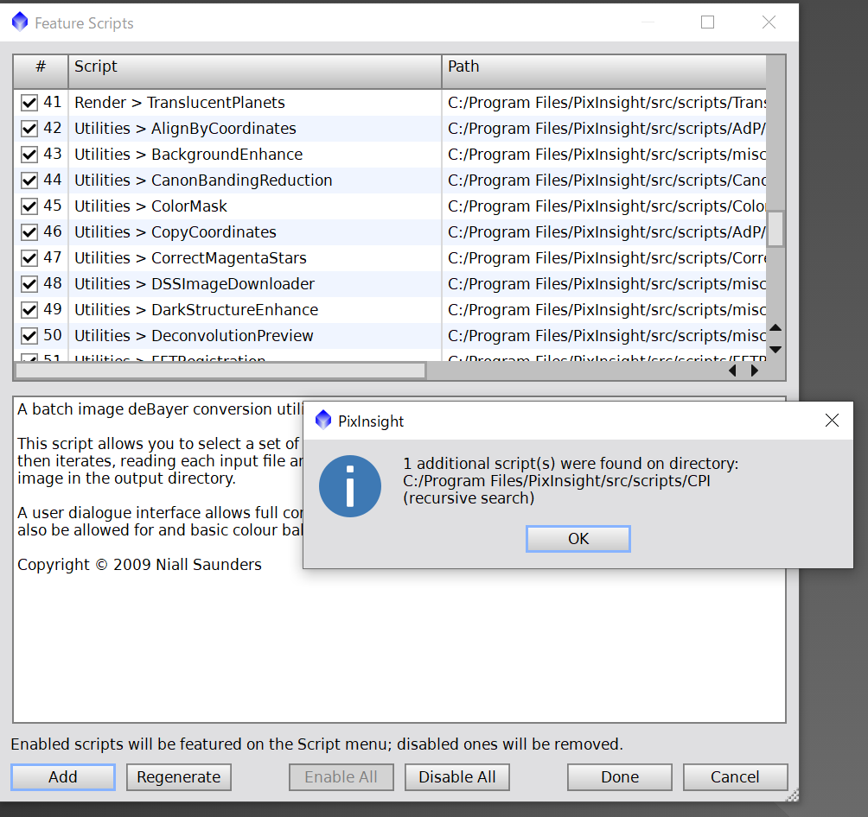
Task: Maximize the Feature Scripts window
Action: tap(707, 22)
